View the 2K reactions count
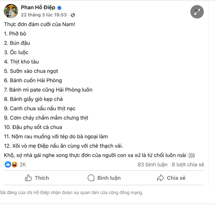 click(23, 165)
